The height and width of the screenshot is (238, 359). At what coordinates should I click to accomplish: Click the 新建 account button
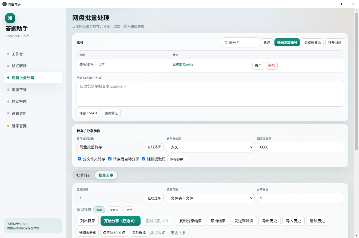[x=267, y=42]
